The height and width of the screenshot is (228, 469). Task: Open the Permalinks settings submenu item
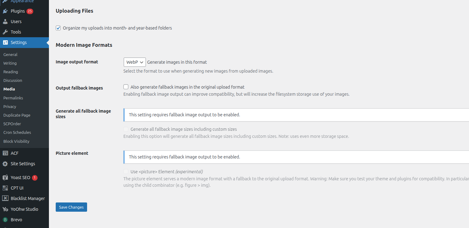tap(13, 98)
